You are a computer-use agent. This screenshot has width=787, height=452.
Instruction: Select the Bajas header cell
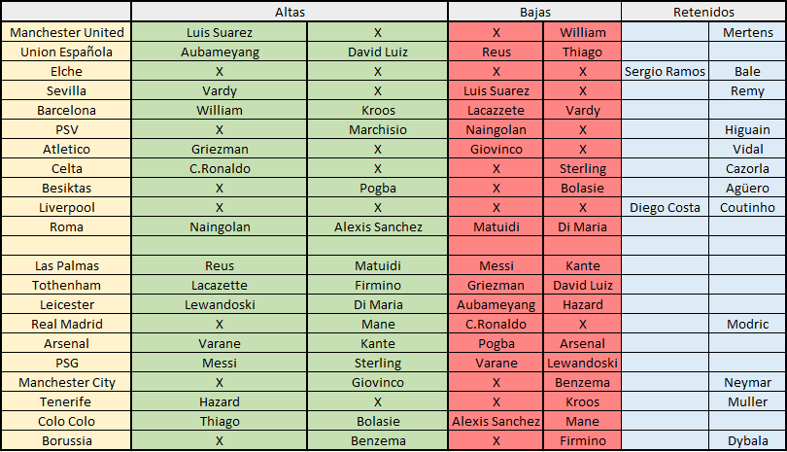coord(534,12)
